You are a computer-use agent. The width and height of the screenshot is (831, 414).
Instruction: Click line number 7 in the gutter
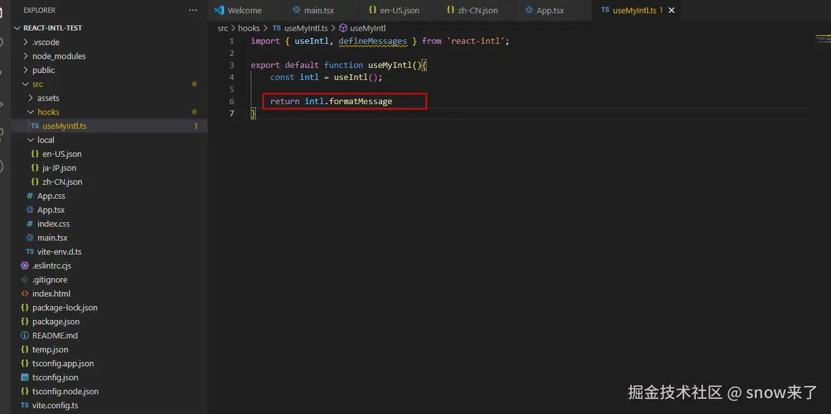click(x=232, y=113)
